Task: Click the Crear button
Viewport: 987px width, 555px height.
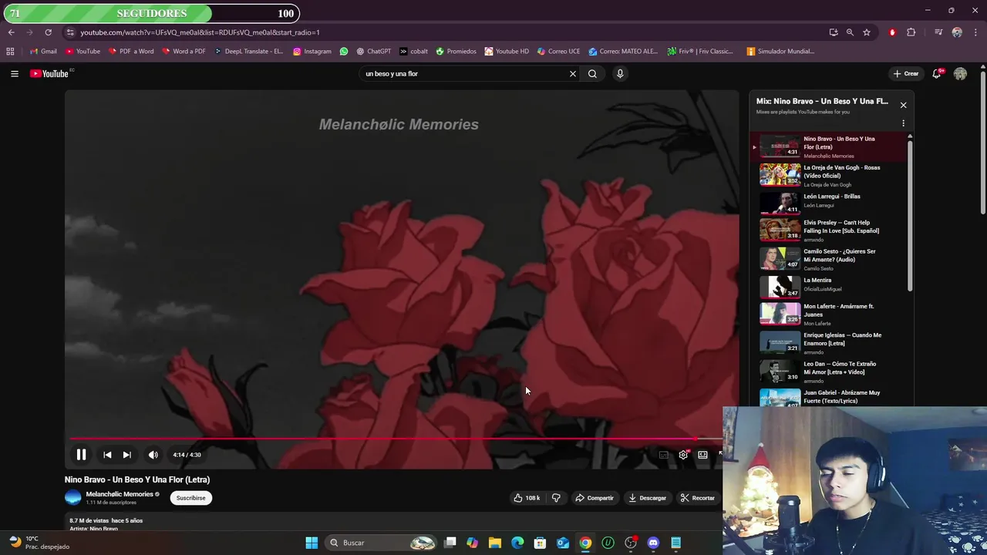Action: 906,74
